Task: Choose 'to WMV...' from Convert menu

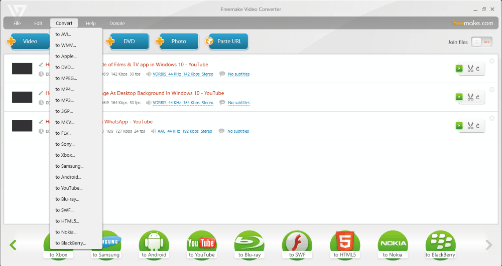Action: point(76,46)
